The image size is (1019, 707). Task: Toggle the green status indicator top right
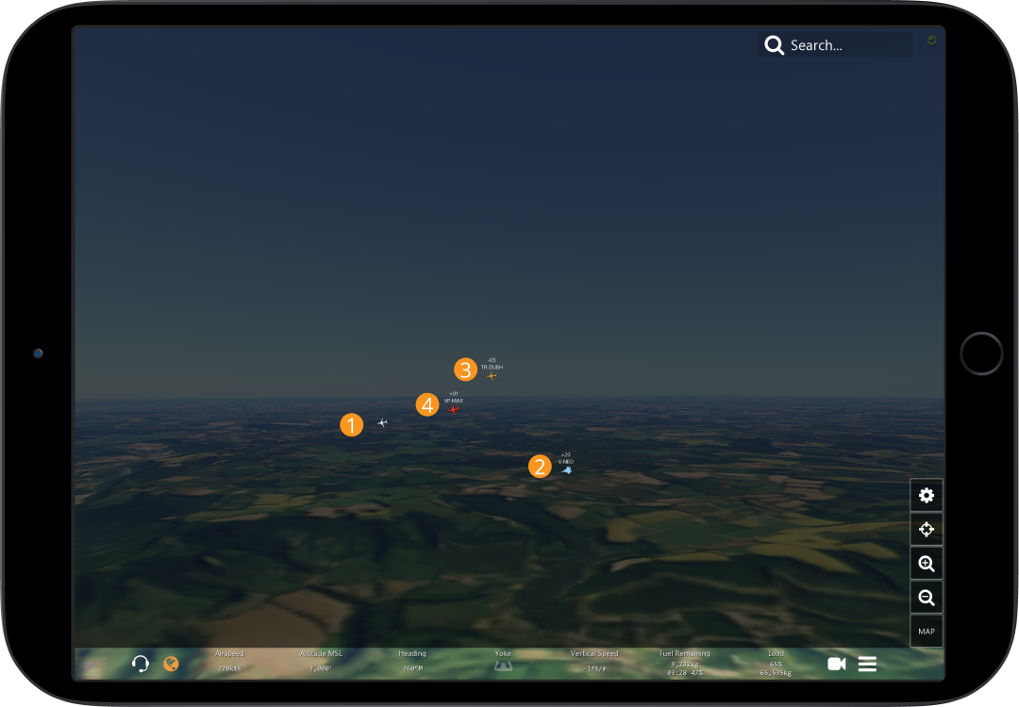coord(930,40)
